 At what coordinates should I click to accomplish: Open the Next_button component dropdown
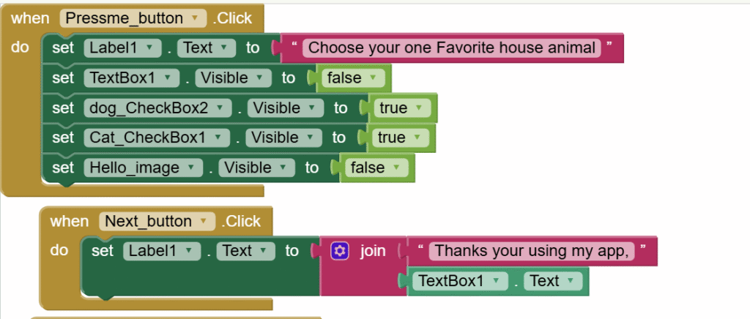click(157, 221)
